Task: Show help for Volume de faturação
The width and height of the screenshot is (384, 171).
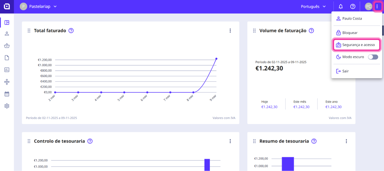Action: [311, 31]
